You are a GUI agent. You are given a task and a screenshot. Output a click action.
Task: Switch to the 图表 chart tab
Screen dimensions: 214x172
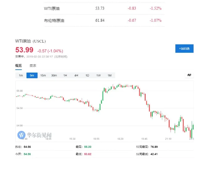(33, 66)
